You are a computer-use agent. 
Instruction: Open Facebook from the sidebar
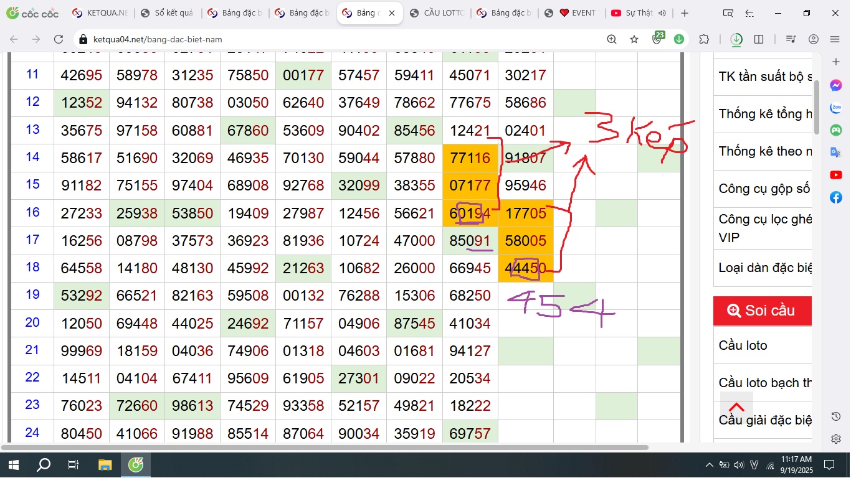click(836, 197)
